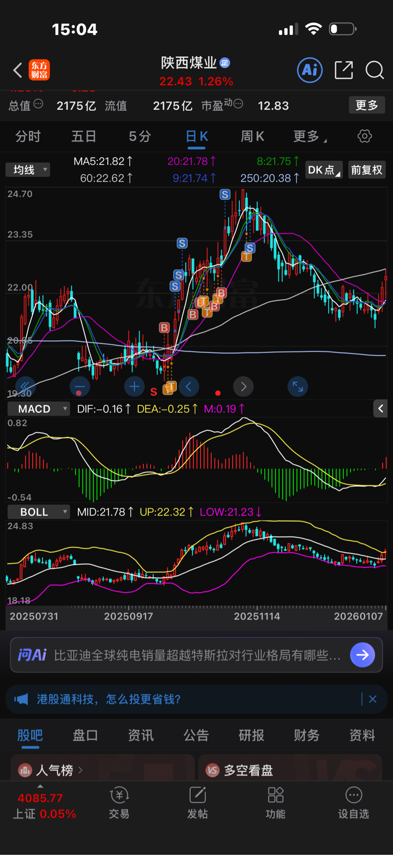Open the search magnifier icon
393x855 pixels.
(375, 70)
